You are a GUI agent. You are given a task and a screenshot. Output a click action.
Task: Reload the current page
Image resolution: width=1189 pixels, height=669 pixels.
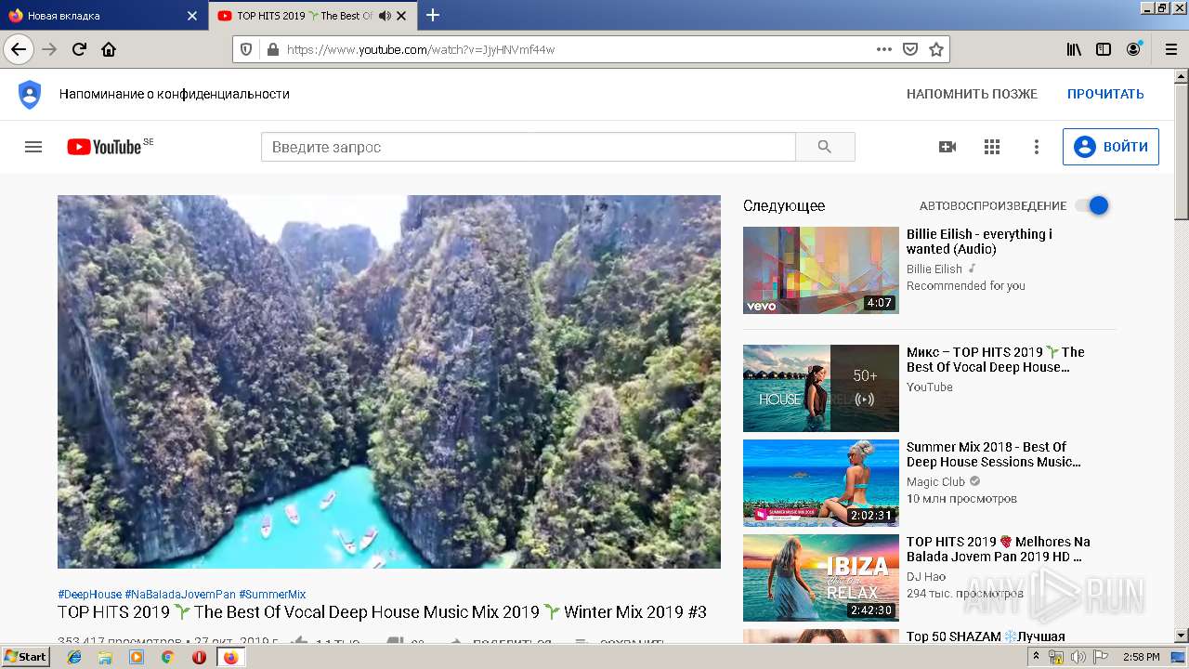point(79,49)
